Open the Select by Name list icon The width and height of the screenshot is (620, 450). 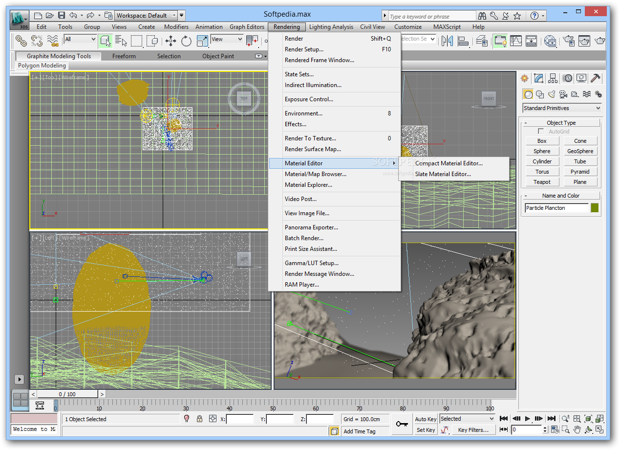(121, 40)
